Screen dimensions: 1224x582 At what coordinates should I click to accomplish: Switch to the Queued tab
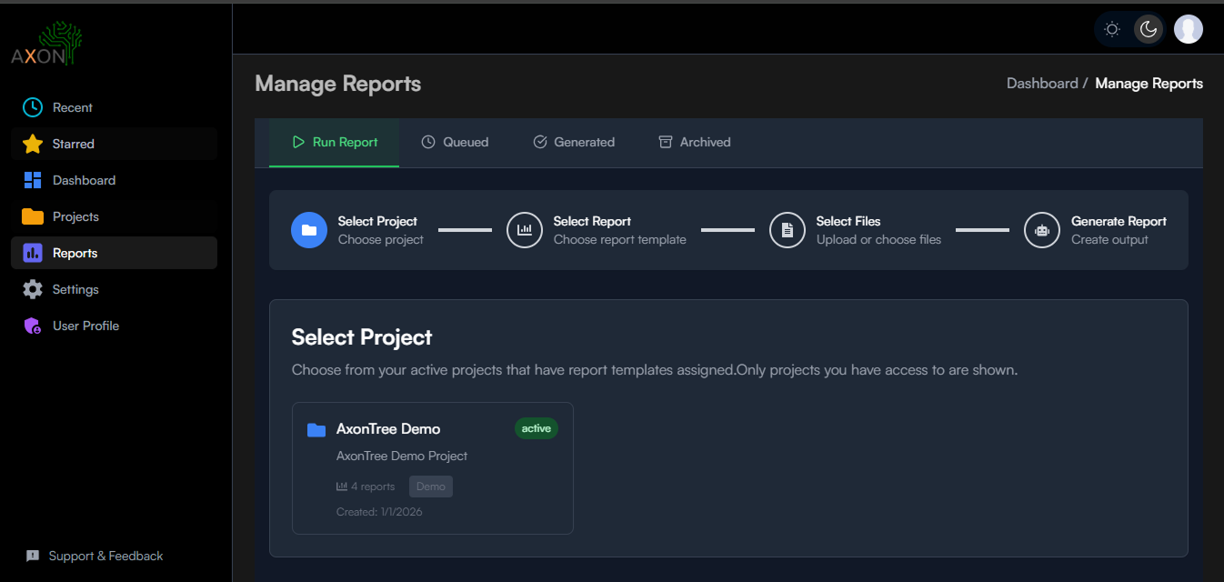point(455,142)
